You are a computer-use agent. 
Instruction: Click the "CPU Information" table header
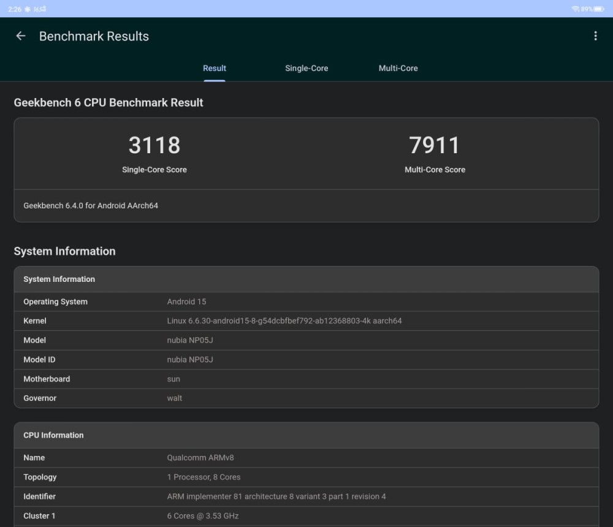pyautogui.click(x=306, y=435)
